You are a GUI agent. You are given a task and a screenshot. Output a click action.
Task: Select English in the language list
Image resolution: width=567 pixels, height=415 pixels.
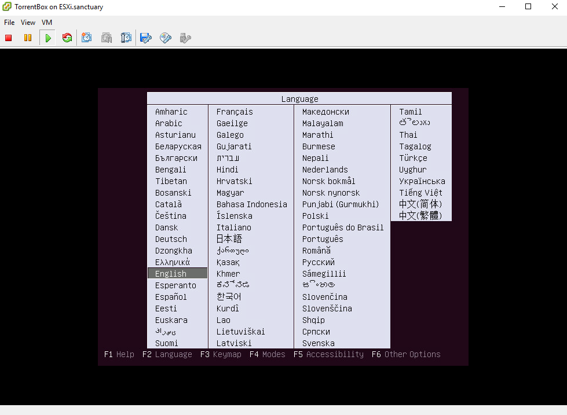pos(171,274)
